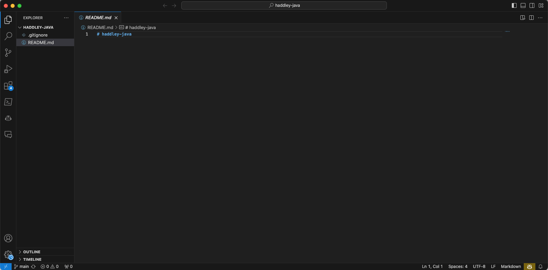
Task: Toggle bottom panel visibility
Action: pos(523,5)
